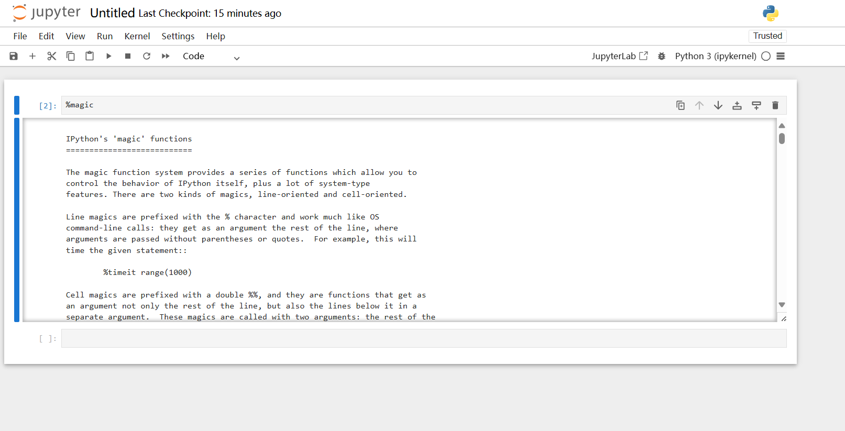Viewport: 845px width, 431px height.
Task: Insert a new cell below with plus icon
Action: 32,56
